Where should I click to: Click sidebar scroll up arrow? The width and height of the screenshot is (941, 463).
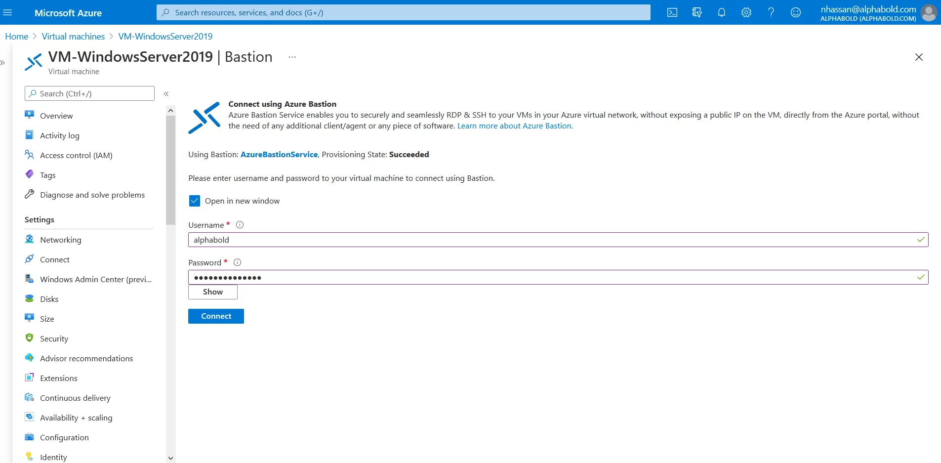tap(171, 111)
